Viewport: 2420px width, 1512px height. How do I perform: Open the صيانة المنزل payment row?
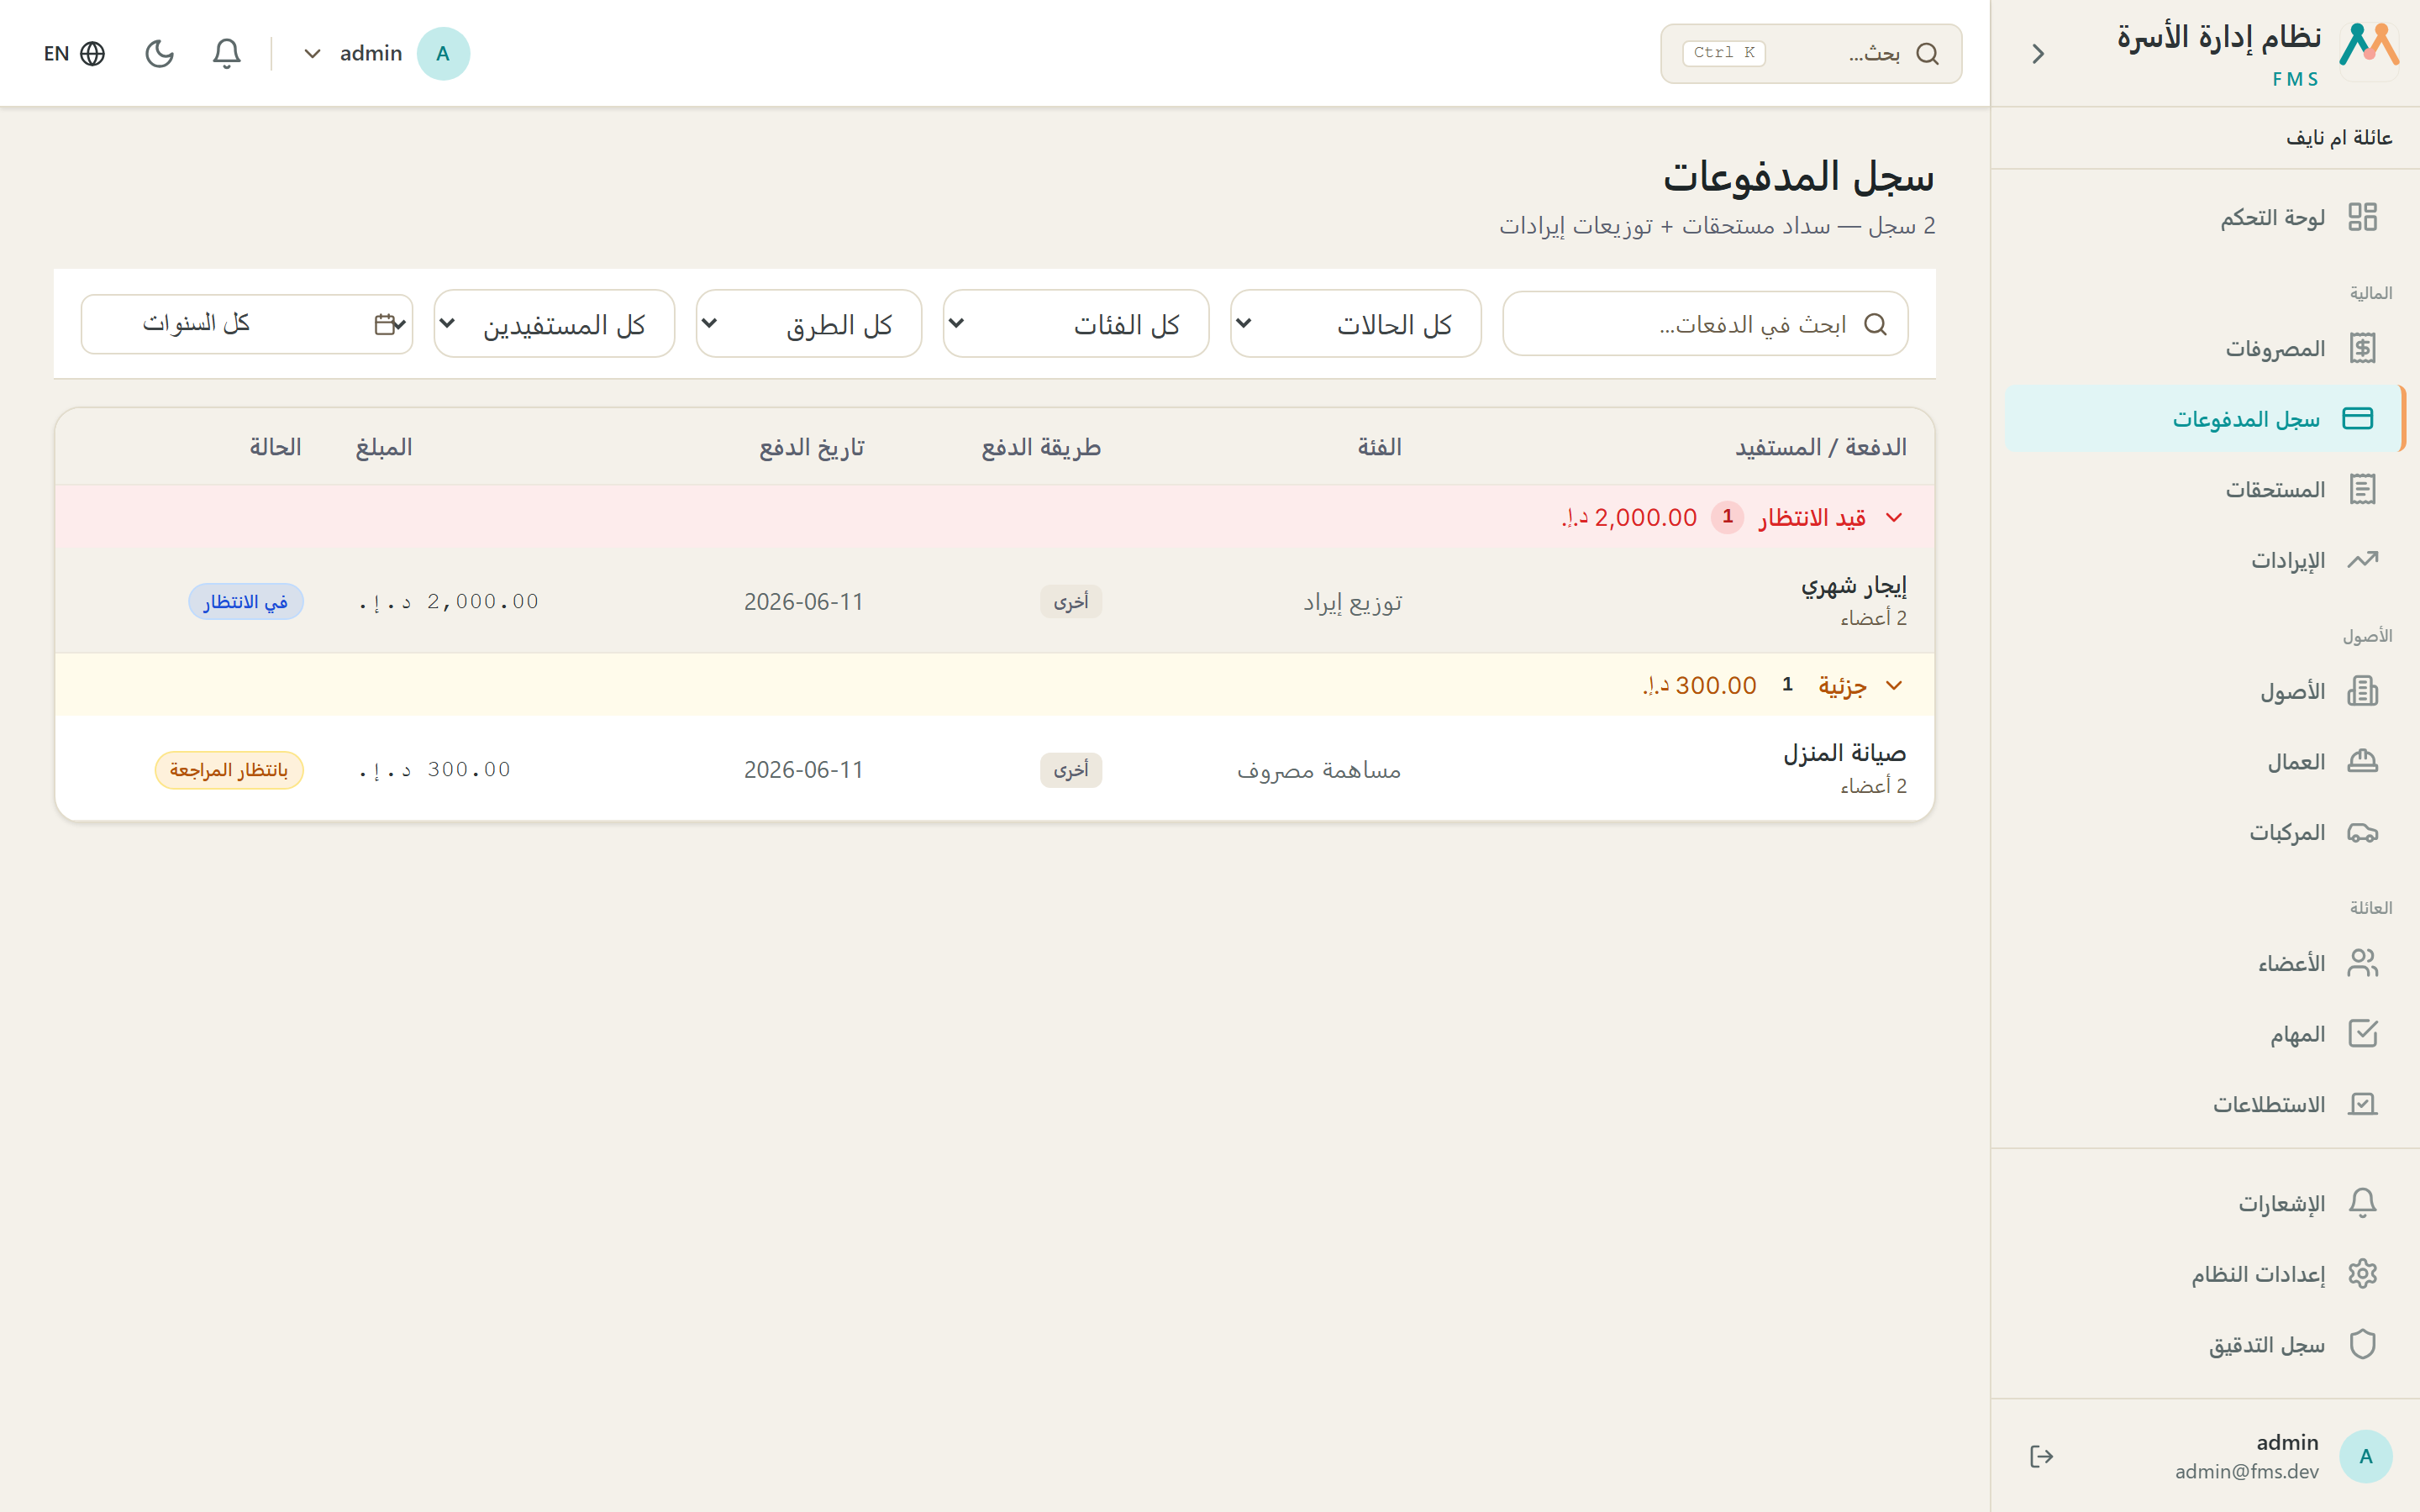click(995, 769)
